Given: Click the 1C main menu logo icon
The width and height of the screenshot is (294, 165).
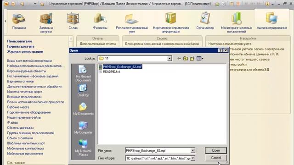Looking at the screenshot, I should (6, 4).
